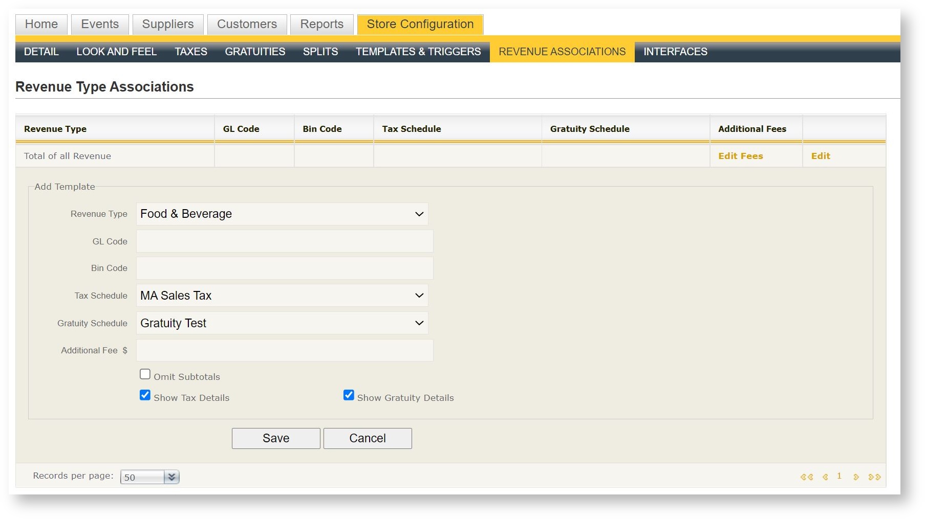This screenshot has height=519, width=925.
Task: Open the Templates & Triggers submenu
Action: point(418,52)
